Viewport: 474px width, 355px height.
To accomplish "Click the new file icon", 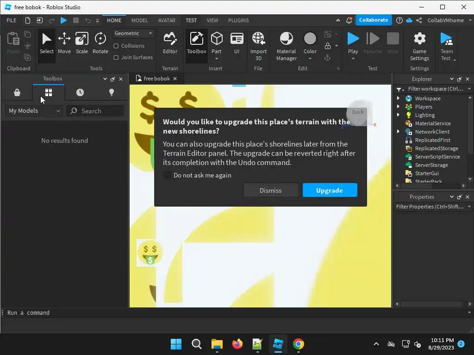I will 27,20.
